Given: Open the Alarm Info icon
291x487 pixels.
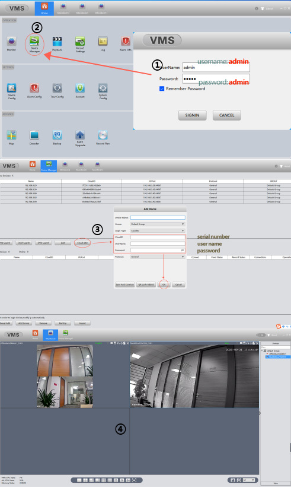Looking at the screenshot, I should pos(126,42).
